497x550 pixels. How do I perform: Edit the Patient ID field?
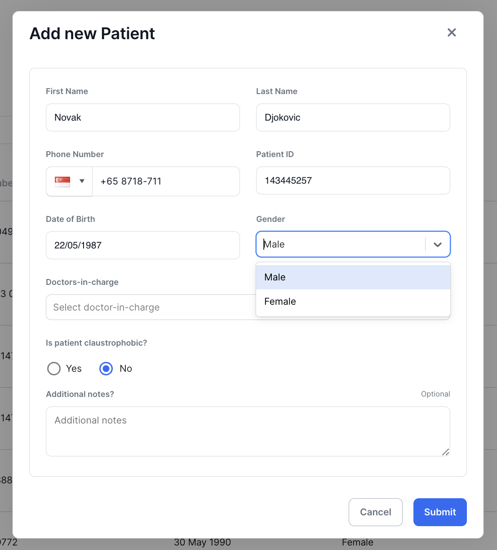(x=353, y=180)
